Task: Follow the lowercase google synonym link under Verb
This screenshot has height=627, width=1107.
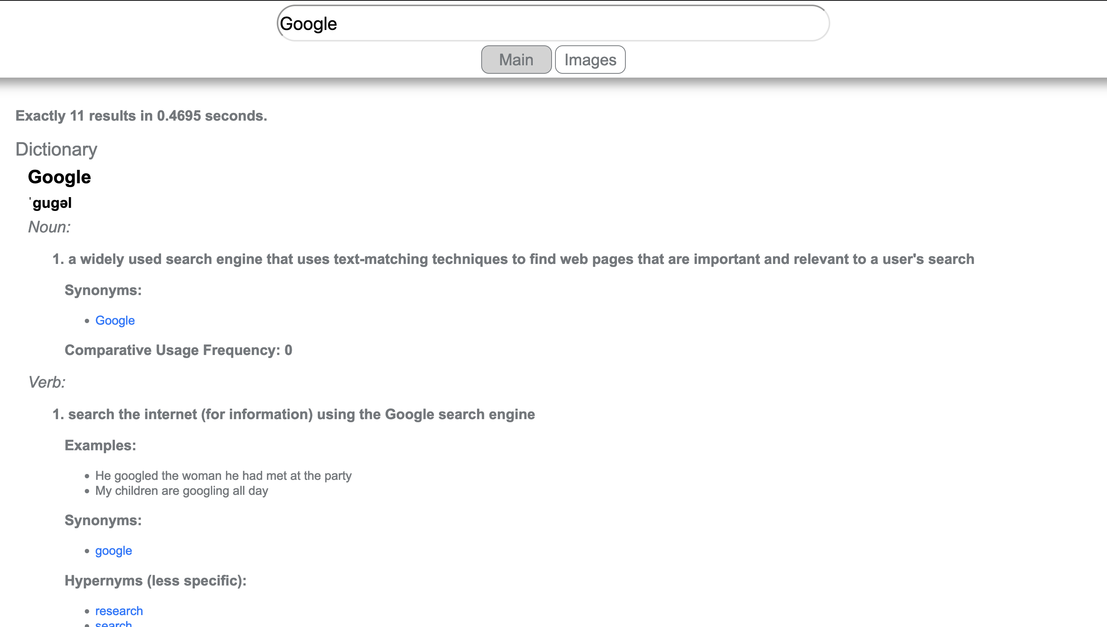Action: point(114,551)
